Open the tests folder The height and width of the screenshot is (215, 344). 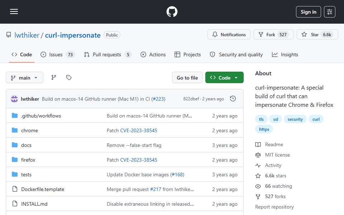[x=26, y=175]
